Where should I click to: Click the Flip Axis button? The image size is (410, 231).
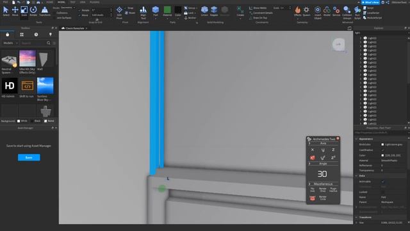[313, 190]
